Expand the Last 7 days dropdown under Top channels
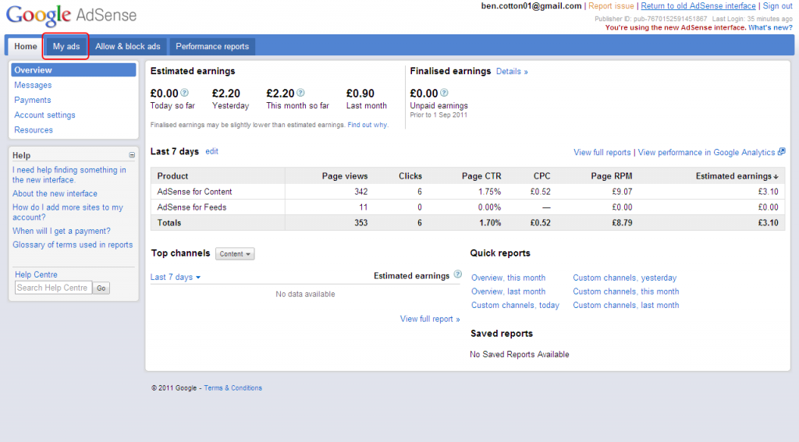 pos(176,278)
